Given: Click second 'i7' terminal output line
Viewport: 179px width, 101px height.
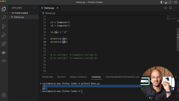Looking at the screenshot, I should 44,89.
